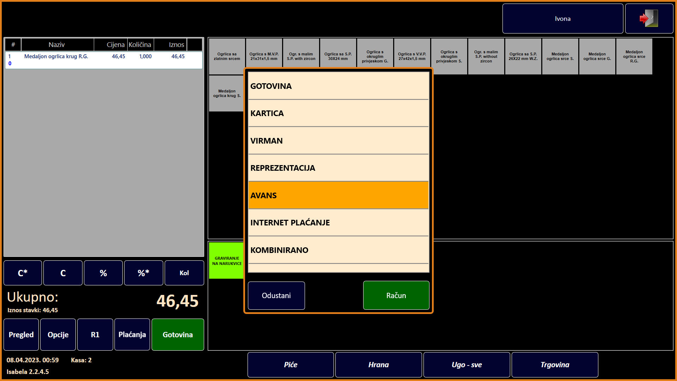
Task: Click the Kol quantity button
Action: click(184, 273)
